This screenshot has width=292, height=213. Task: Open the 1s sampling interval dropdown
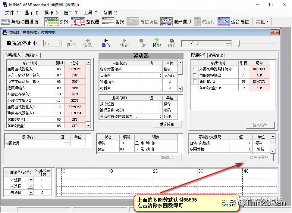pyautogui.click(x=59, y=43)
